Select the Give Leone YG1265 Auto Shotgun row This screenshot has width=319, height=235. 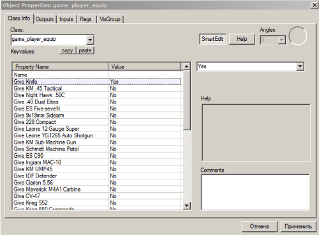tap(97, 135)
